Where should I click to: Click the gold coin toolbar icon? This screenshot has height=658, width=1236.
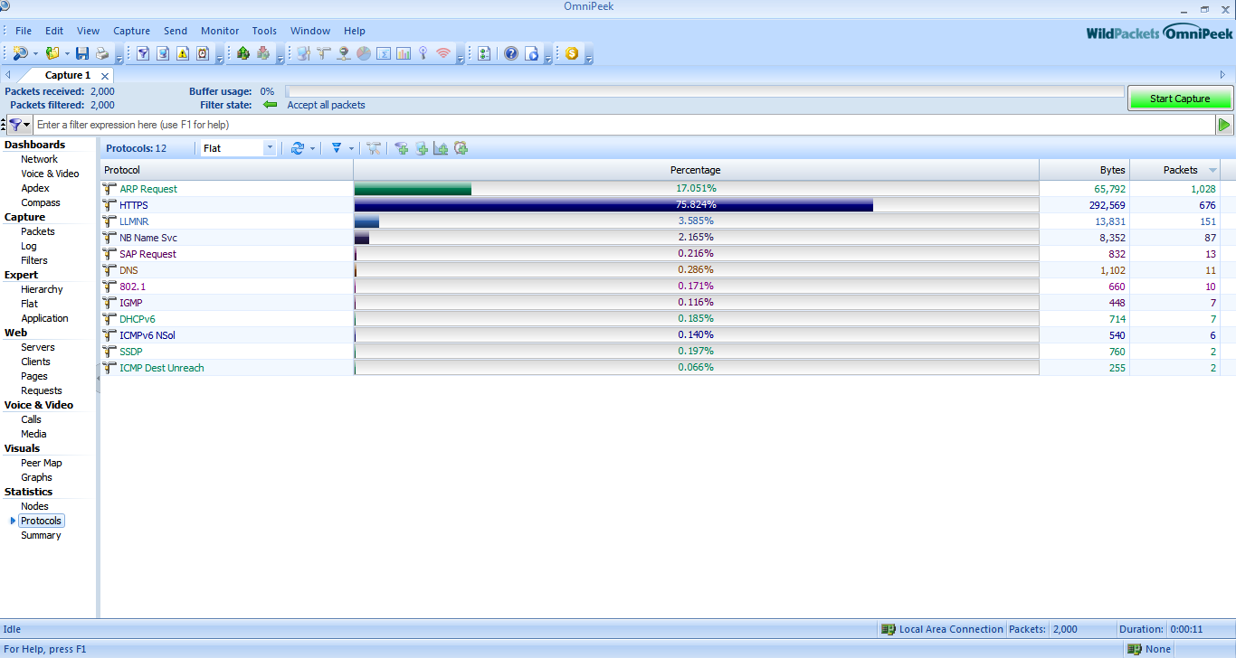tap(572, 53)
